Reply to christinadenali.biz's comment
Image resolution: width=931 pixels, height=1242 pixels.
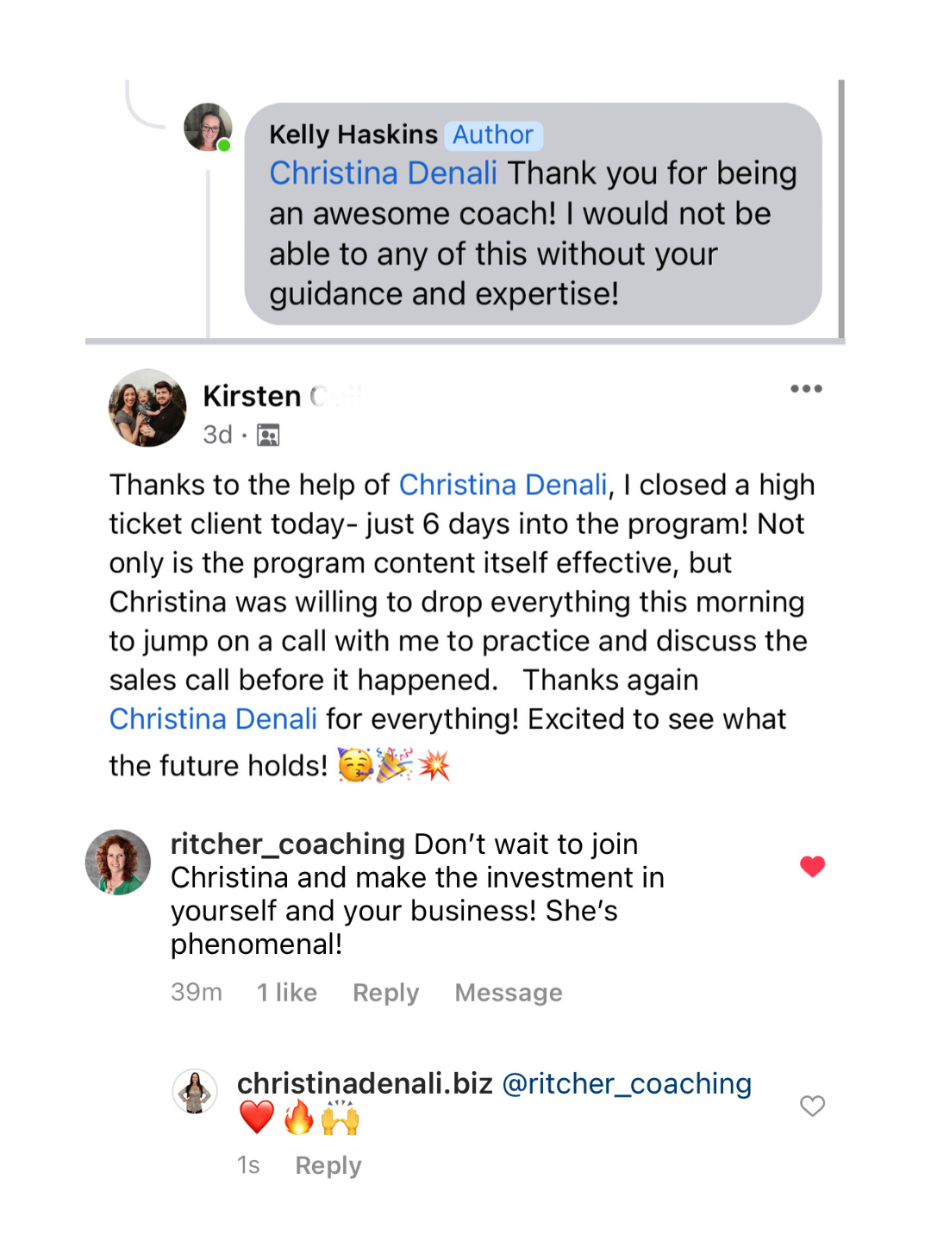coord(328,1165)
